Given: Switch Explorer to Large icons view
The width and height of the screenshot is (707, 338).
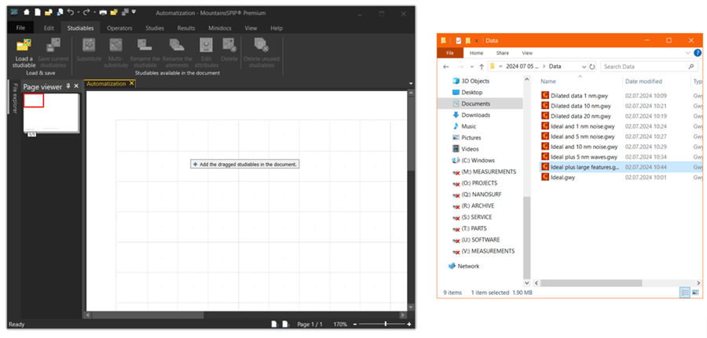Looking at the screenshot, I should (696, 293).
